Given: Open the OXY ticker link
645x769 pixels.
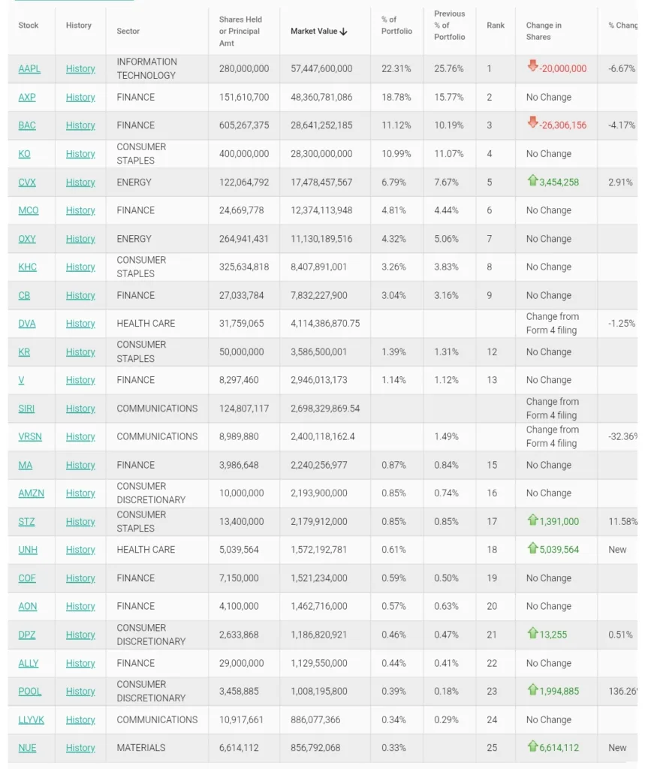Looking at the screenshot, I should 27,239.
